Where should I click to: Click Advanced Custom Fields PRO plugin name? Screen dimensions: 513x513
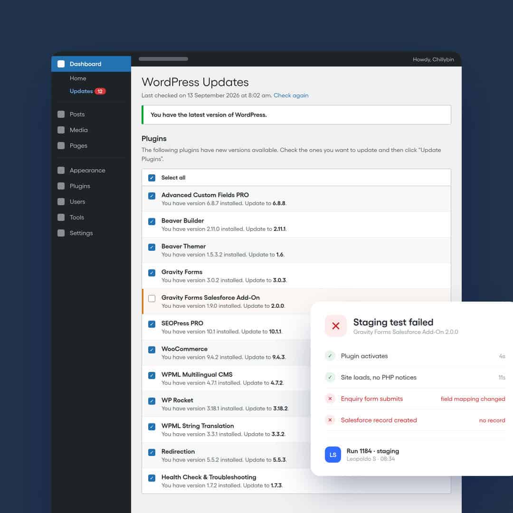pyautogui.click(x=205, y=195)
